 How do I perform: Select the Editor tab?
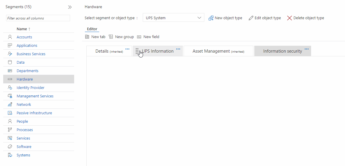click(92, 29)
